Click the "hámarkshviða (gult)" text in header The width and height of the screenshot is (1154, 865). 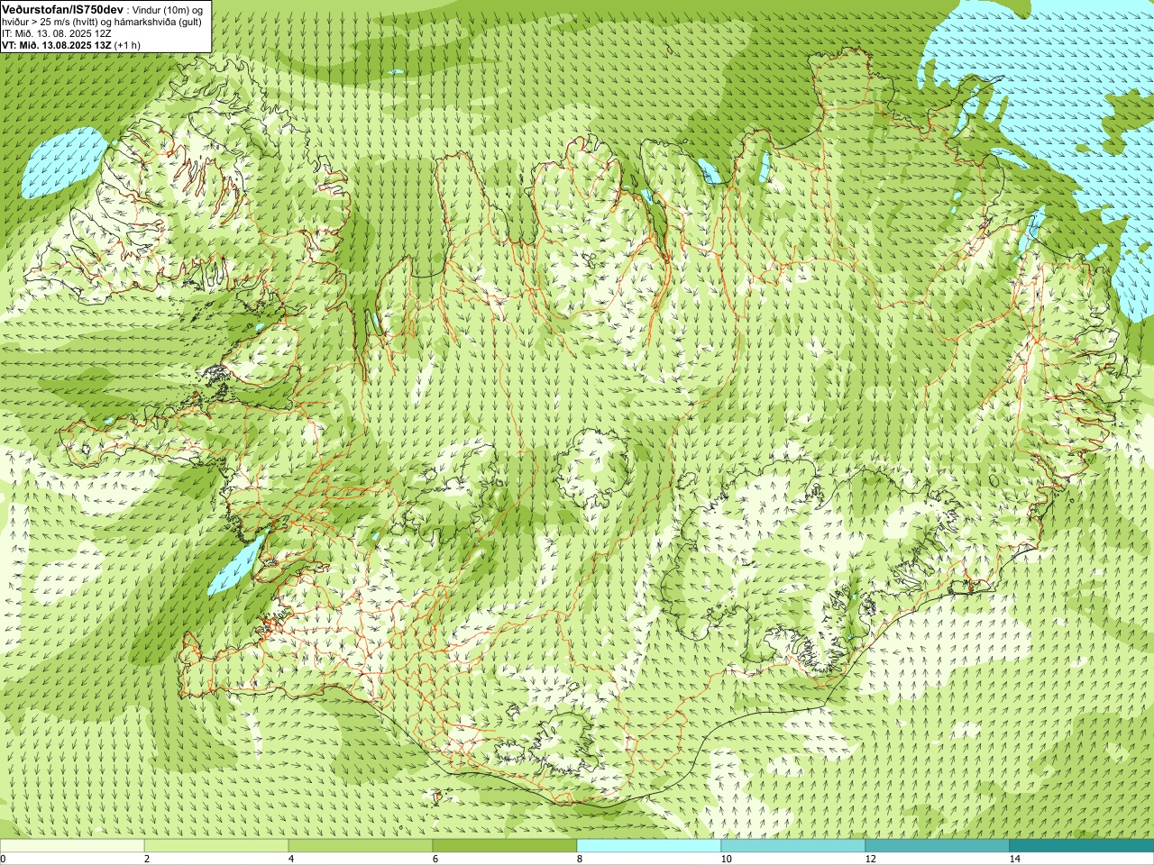pyautogui.click(x=160, y=21)
